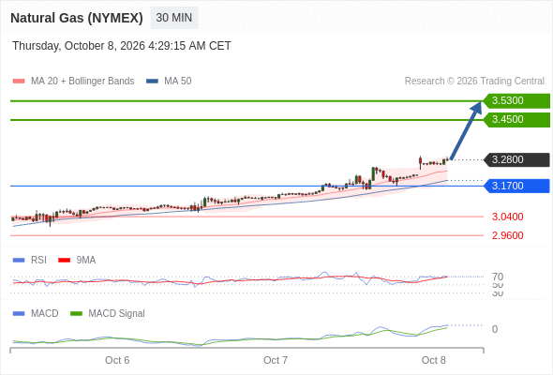Click the Natural Gas (NYMEX) title
Image resolution: width=553 pixels, height=375 pixels.
[77, 18]
